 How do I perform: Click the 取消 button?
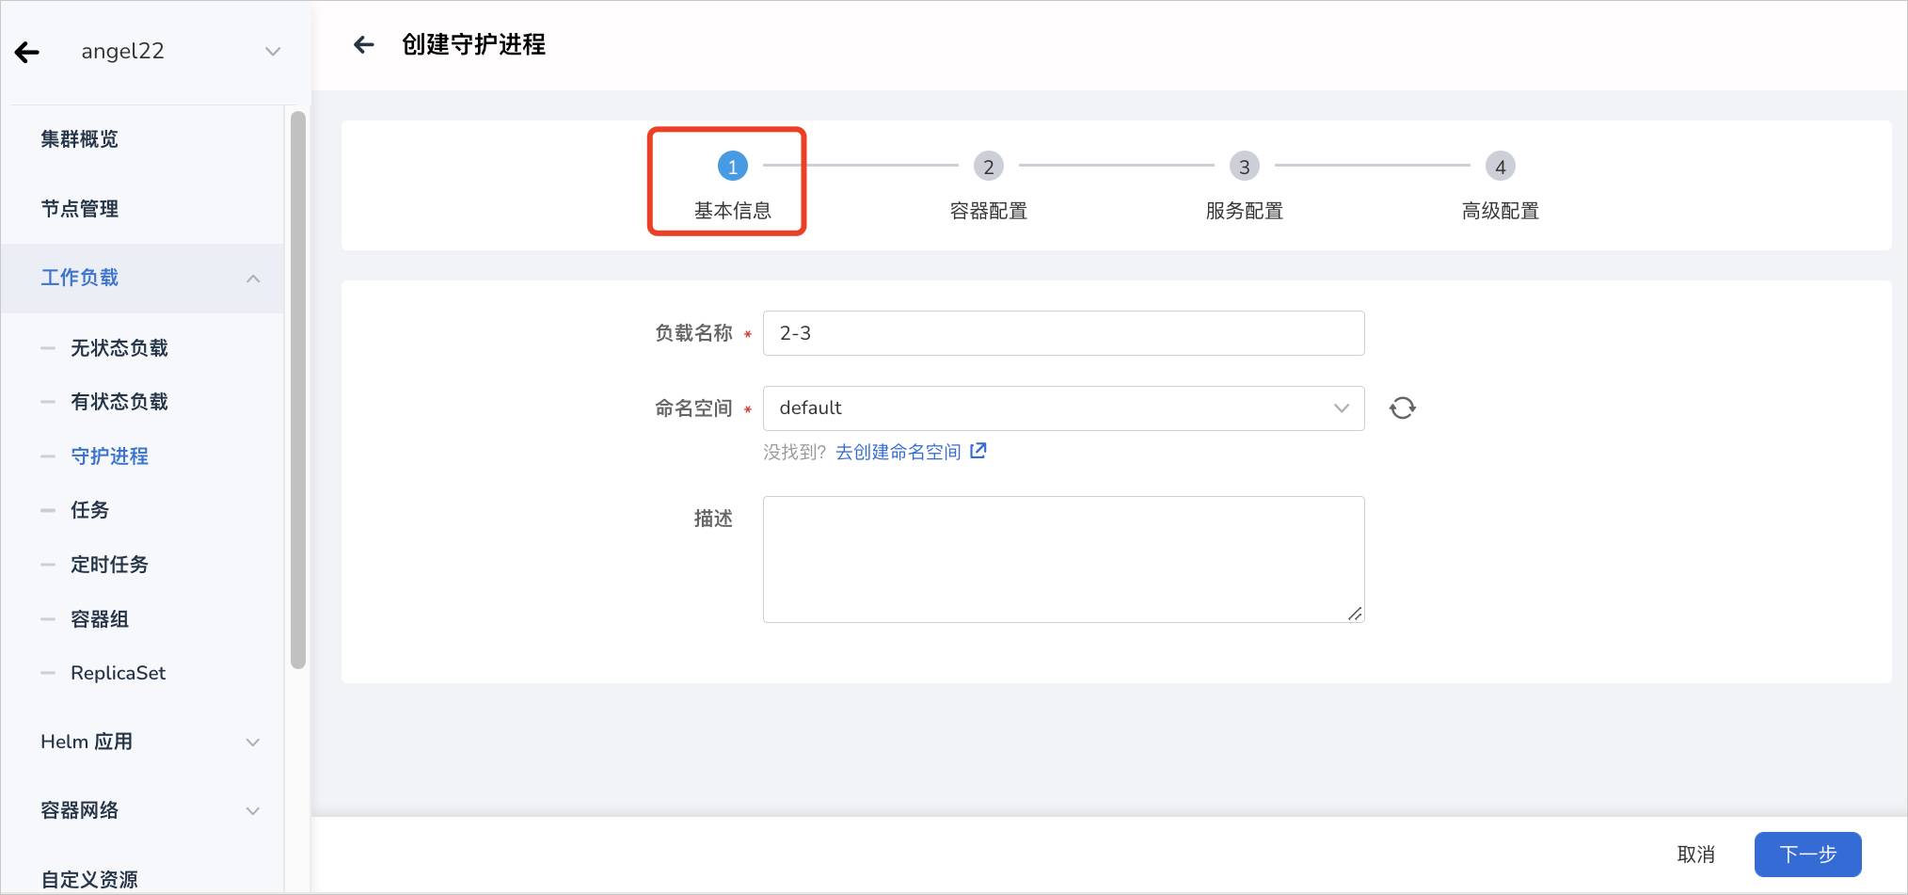(1695, 855)
